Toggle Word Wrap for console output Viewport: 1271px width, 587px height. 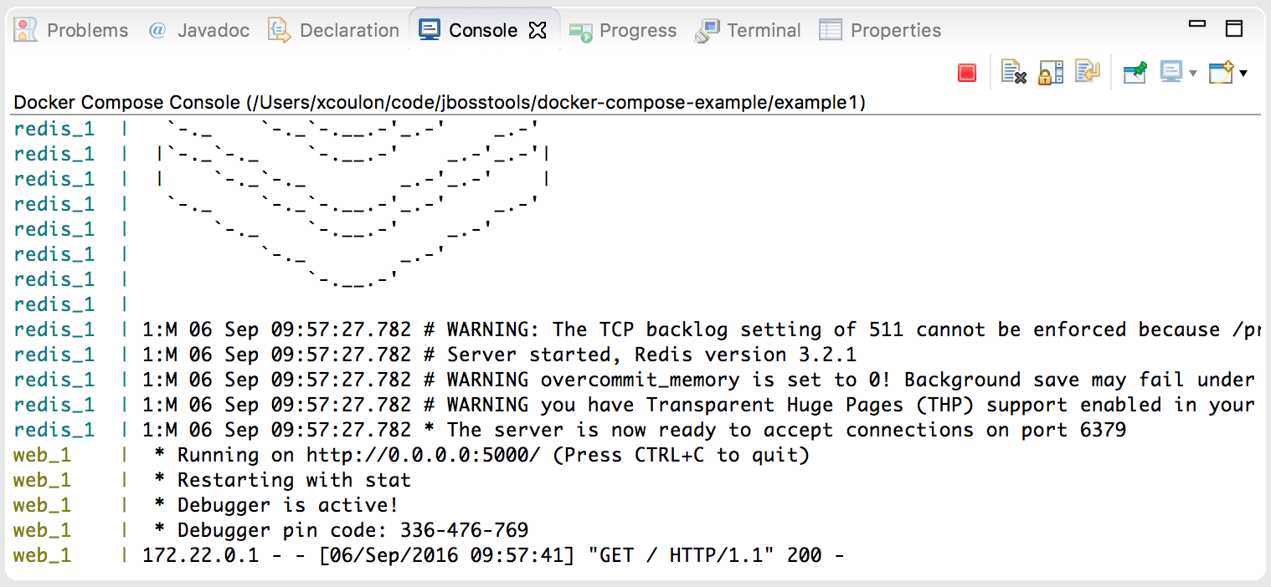[1088, 73]
